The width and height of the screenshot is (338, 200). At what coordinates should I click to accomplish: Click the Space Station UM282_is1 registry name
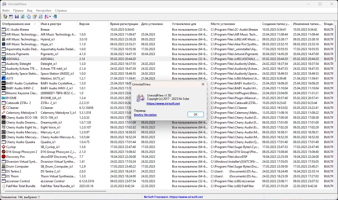57,74
